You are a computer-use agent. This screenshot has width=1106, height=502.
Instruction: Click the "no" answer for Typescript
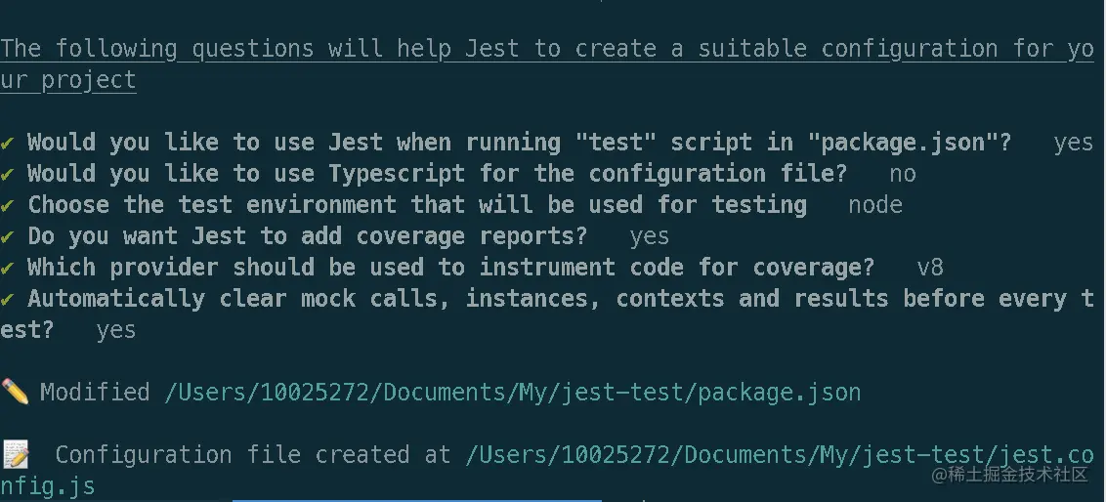(903, 174)
